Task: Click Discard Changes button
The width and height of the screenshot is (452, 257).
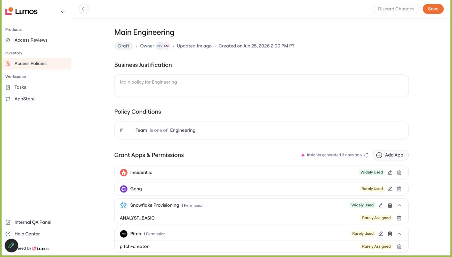Action: point(396,9)
